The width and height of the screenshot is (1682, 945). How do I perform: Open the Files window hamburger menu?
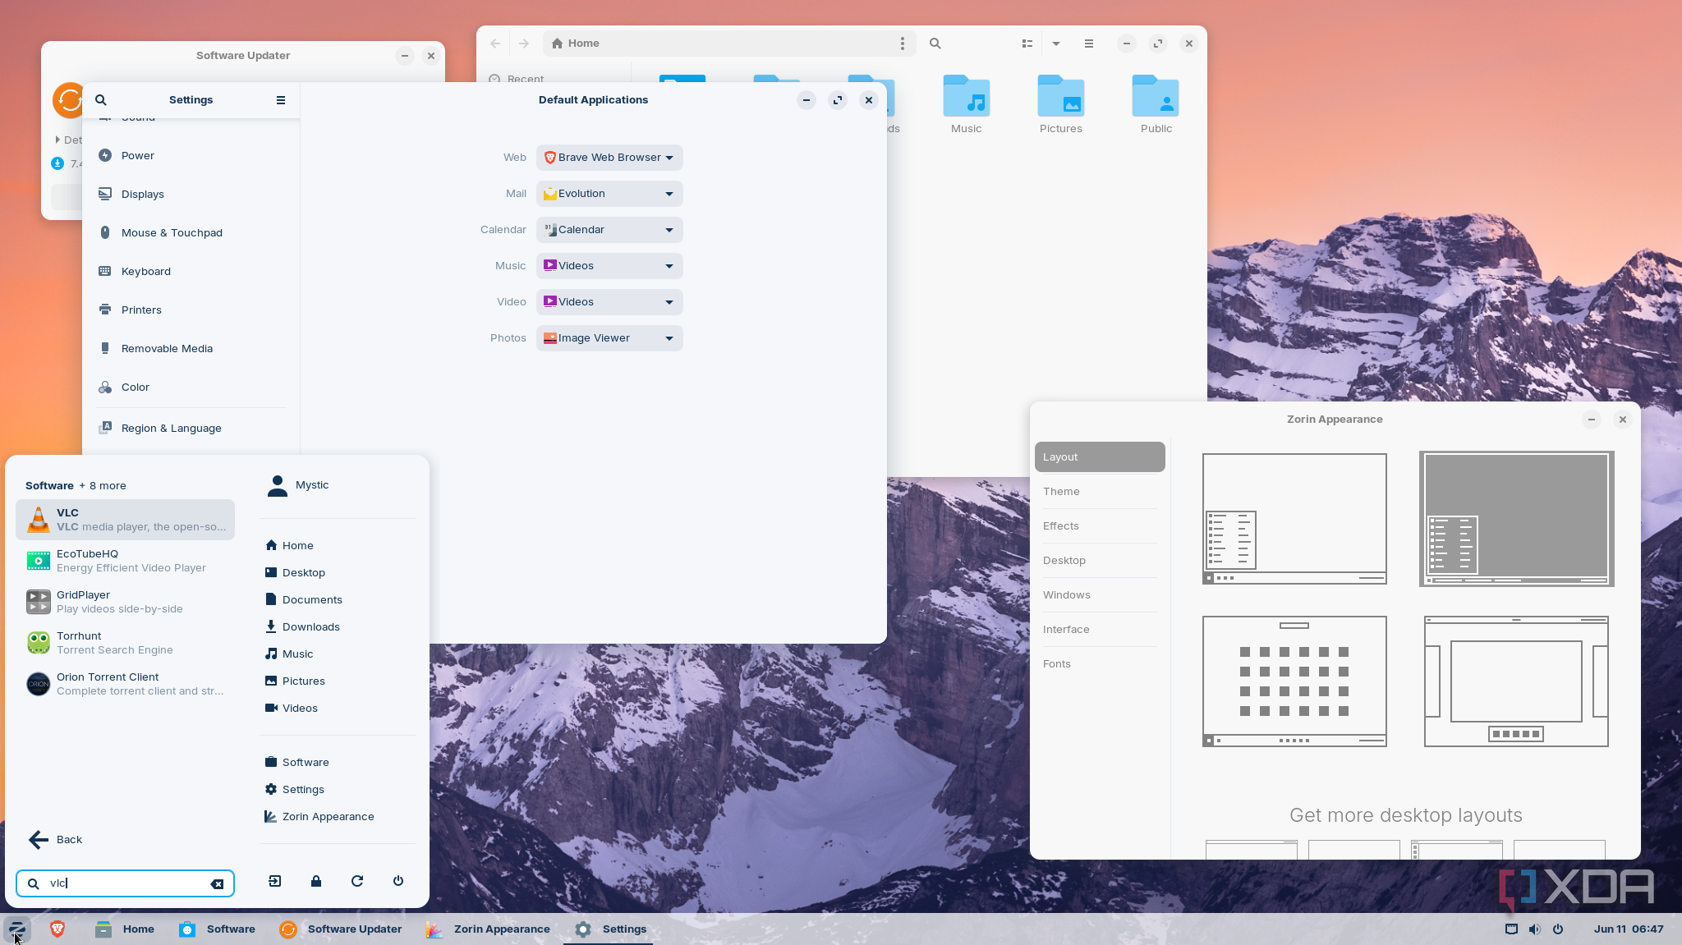1089,44
